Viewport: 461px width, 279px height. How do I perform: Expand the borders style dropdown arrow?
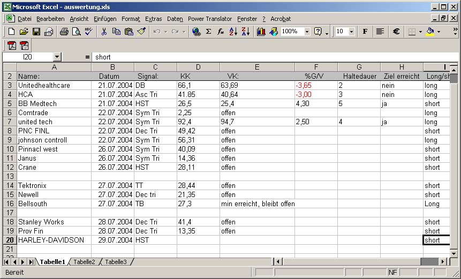point(420,32)
